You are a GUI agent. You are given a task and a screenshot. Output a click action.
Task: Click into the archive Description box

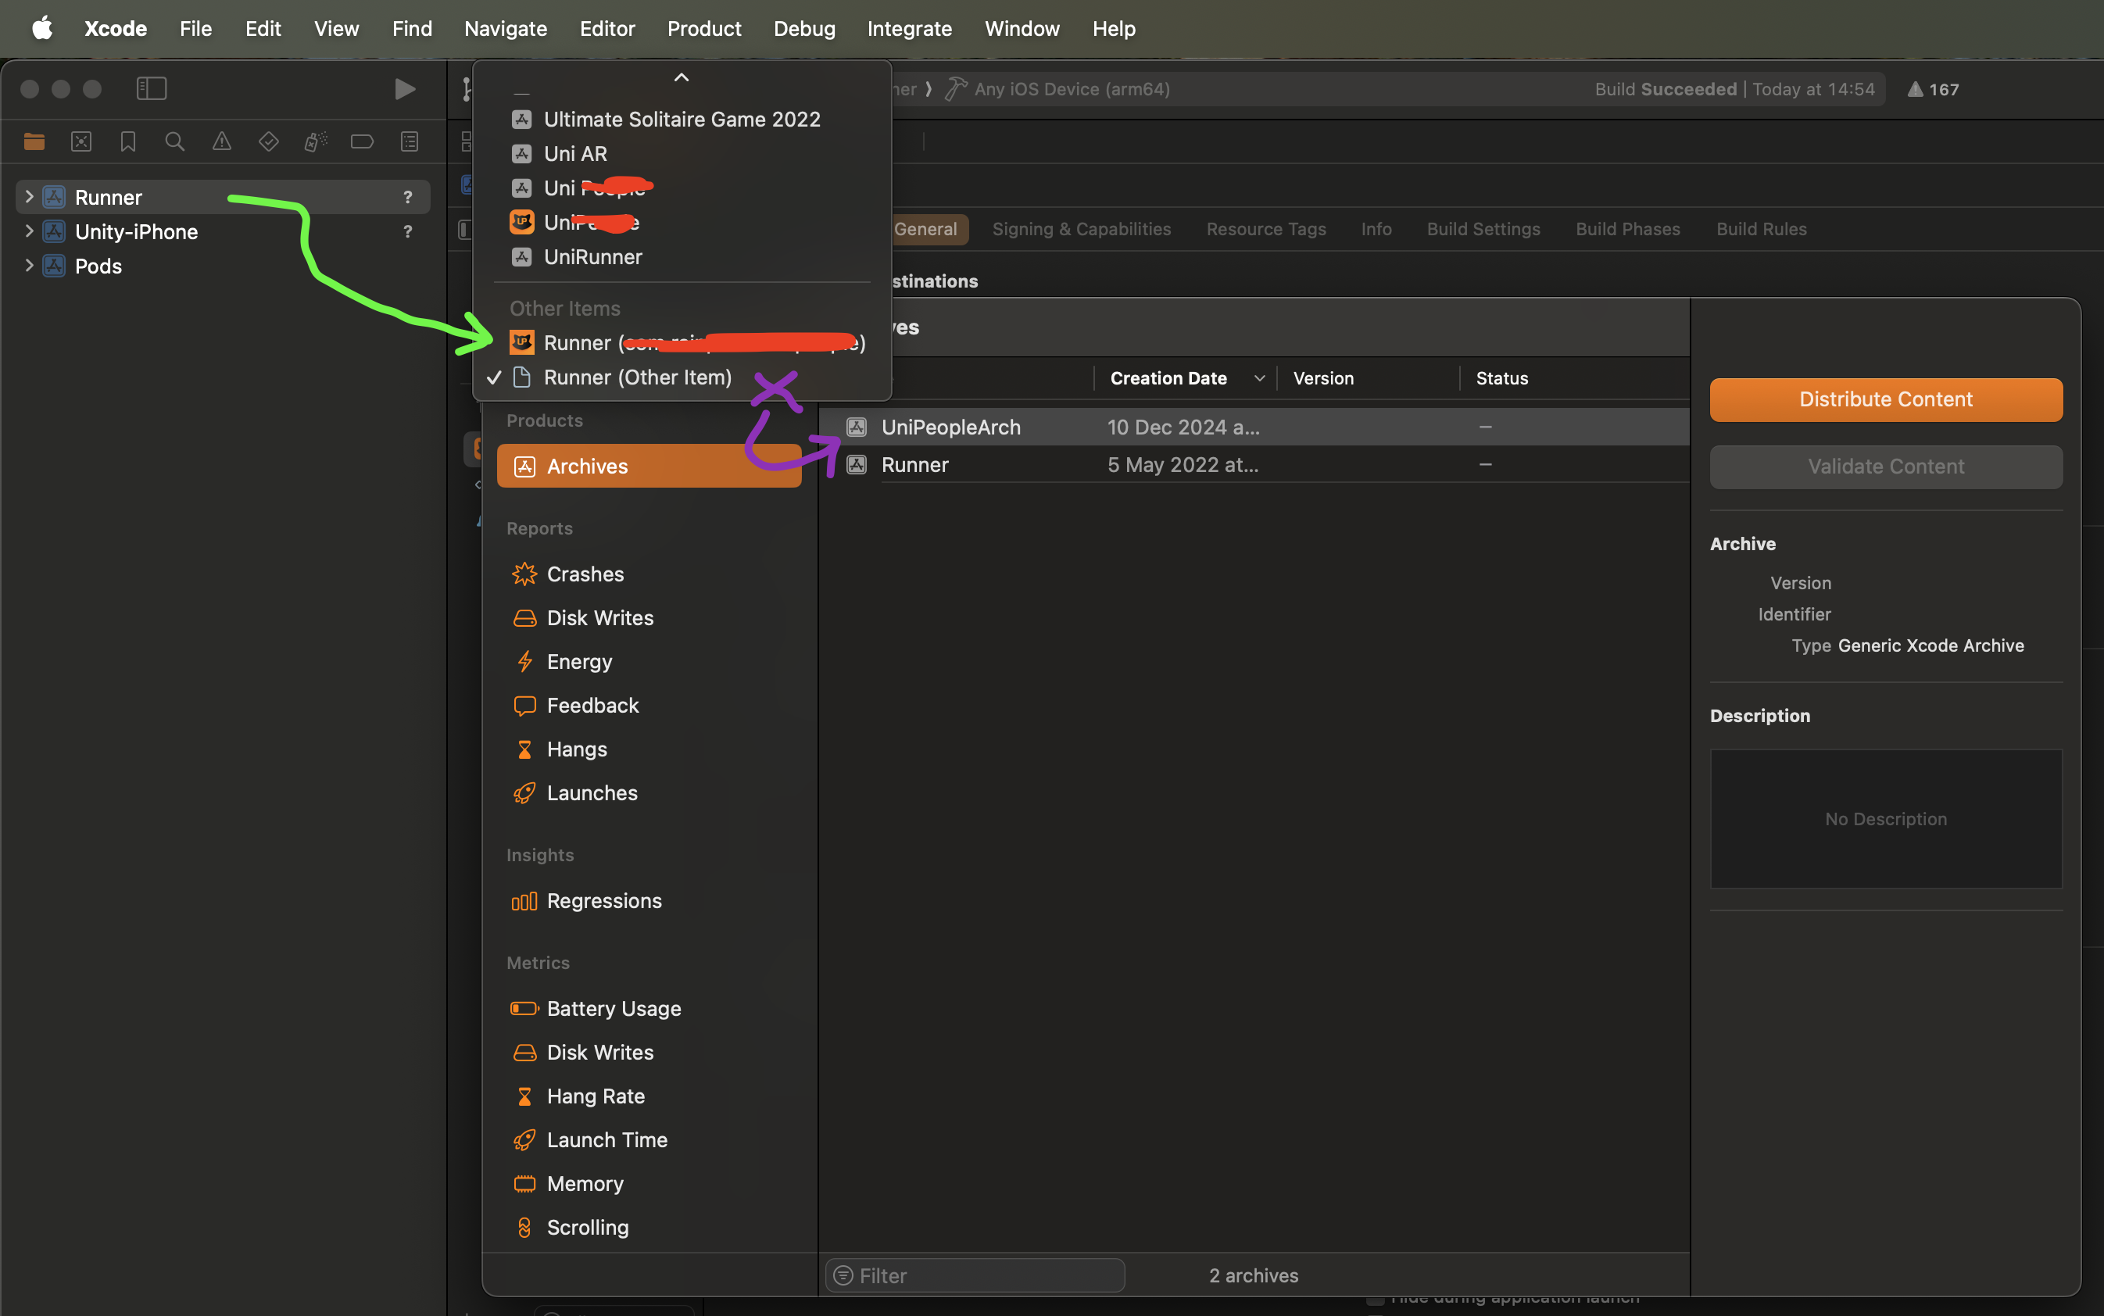click(x=1885, y=819)
